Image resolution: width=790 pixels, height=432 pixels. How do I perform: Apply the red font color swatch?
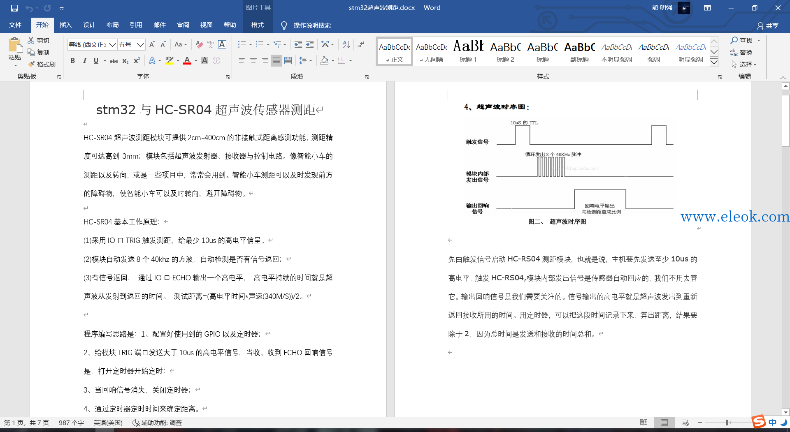click(187, 61)
